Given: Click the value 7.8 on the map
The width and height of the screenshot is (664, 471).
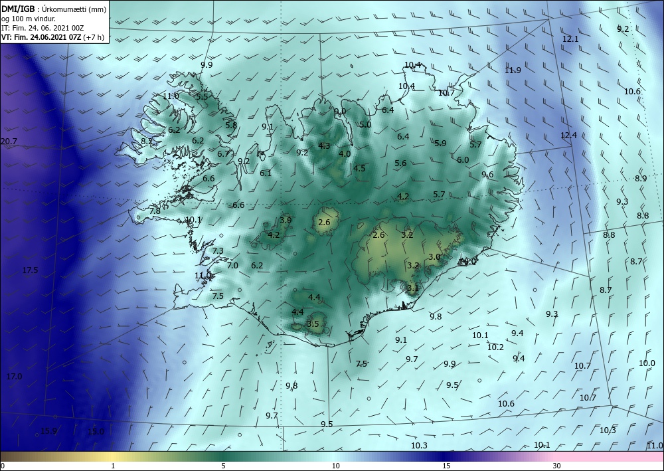Looking at the screenshot, I should point(155,211).
